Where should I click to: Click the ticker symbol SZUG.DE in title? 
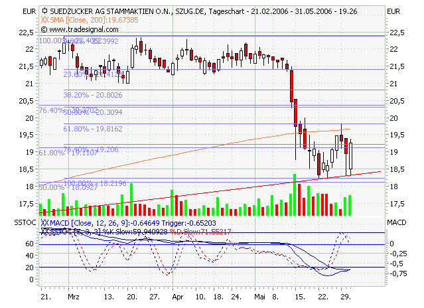[191, 11]
